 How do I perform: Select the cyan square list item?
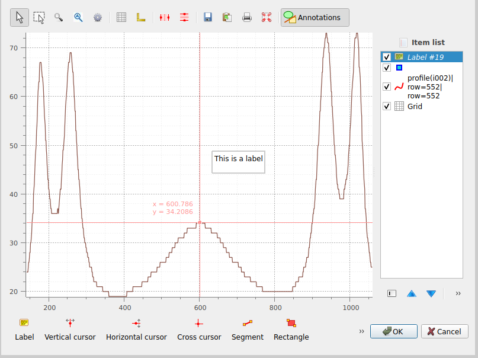pyautogui.click(x=422, y=68)
